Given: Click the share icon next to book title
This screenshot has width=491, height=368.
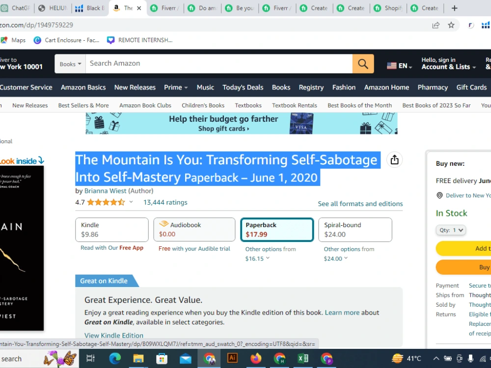Looking at the screenshot, I should coord(394,160).
